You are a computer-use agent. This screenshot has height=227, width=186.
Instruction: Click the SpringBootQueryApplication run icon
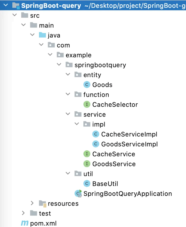pos(78,194)
